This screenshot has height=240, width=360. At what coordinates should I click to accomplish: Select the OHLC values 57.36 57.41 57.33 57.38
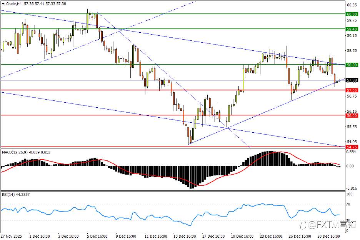point(45,4)
